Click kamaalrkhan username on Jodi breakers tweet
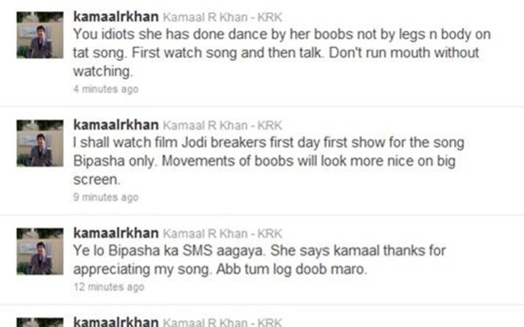This screenshot has height=327, width=524. point(116,125)
